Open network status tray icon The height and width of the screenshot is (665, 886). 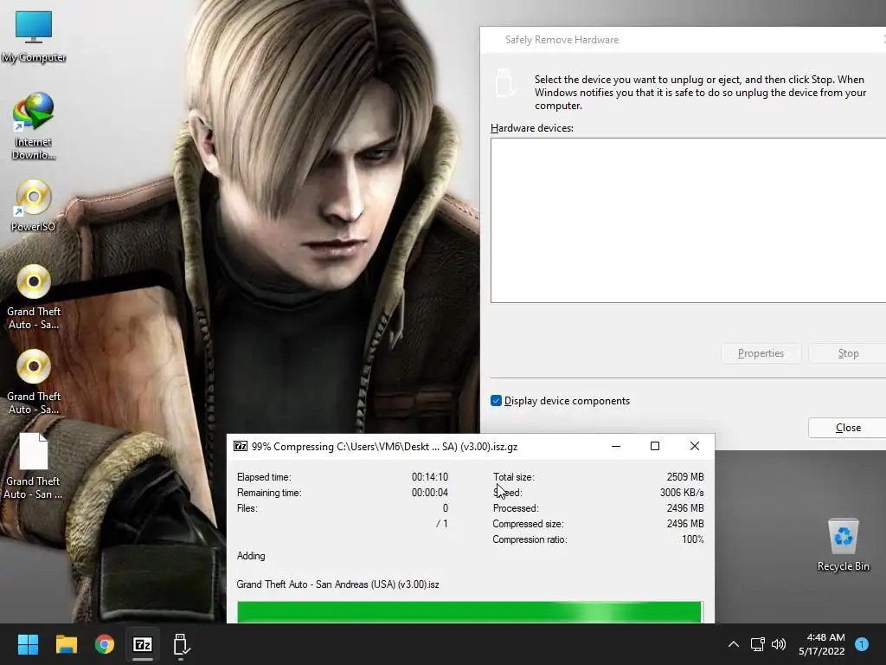[x=757, y=644]
